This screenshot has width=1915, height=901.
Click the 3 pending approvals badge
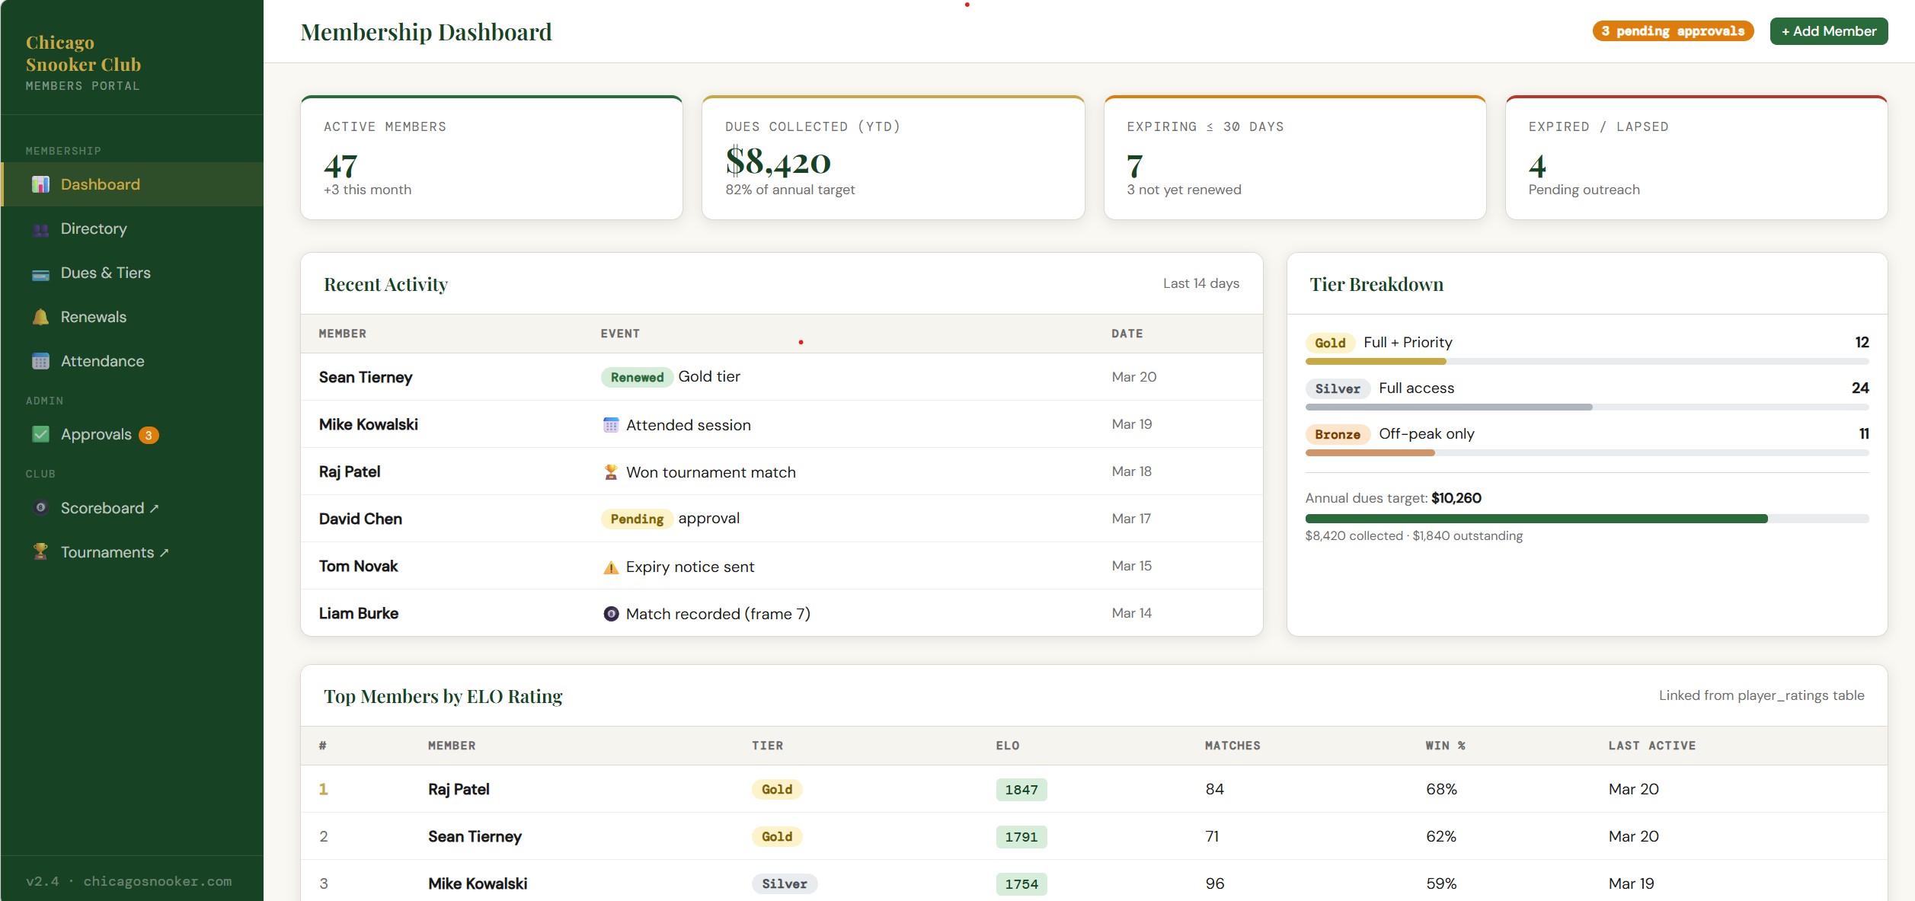pyautogui.click(x=1672, y=31)
